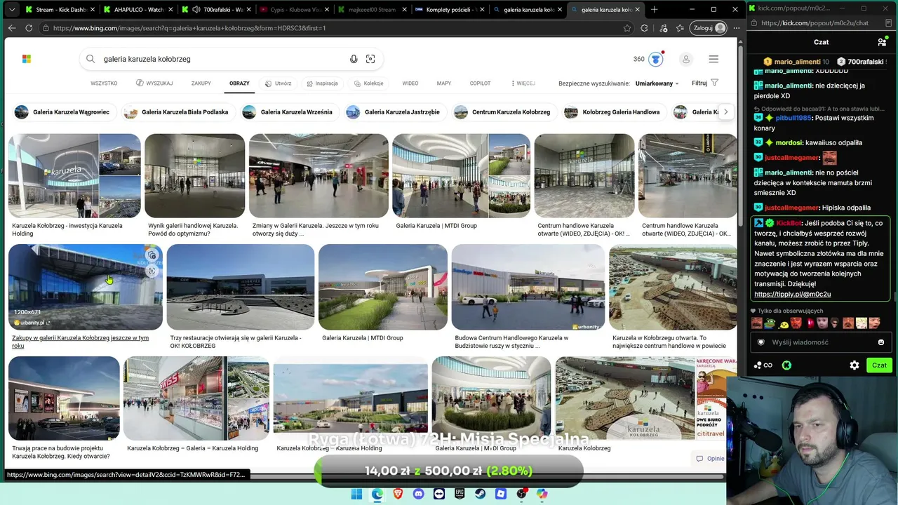Click the Filtruj filter funnel button

point(705,83)
